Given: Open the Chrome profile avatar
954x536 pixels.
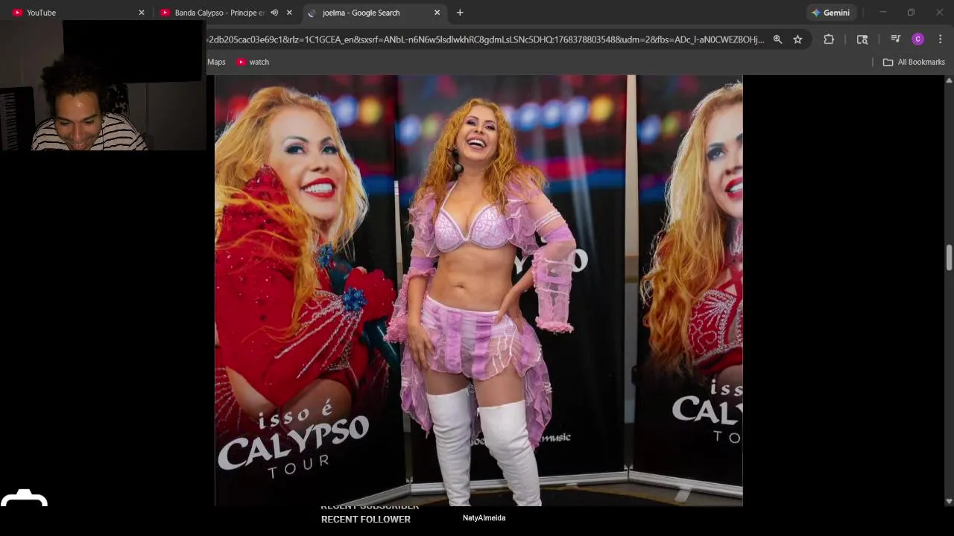Looking at the screenshot, I should click(918, 39).
